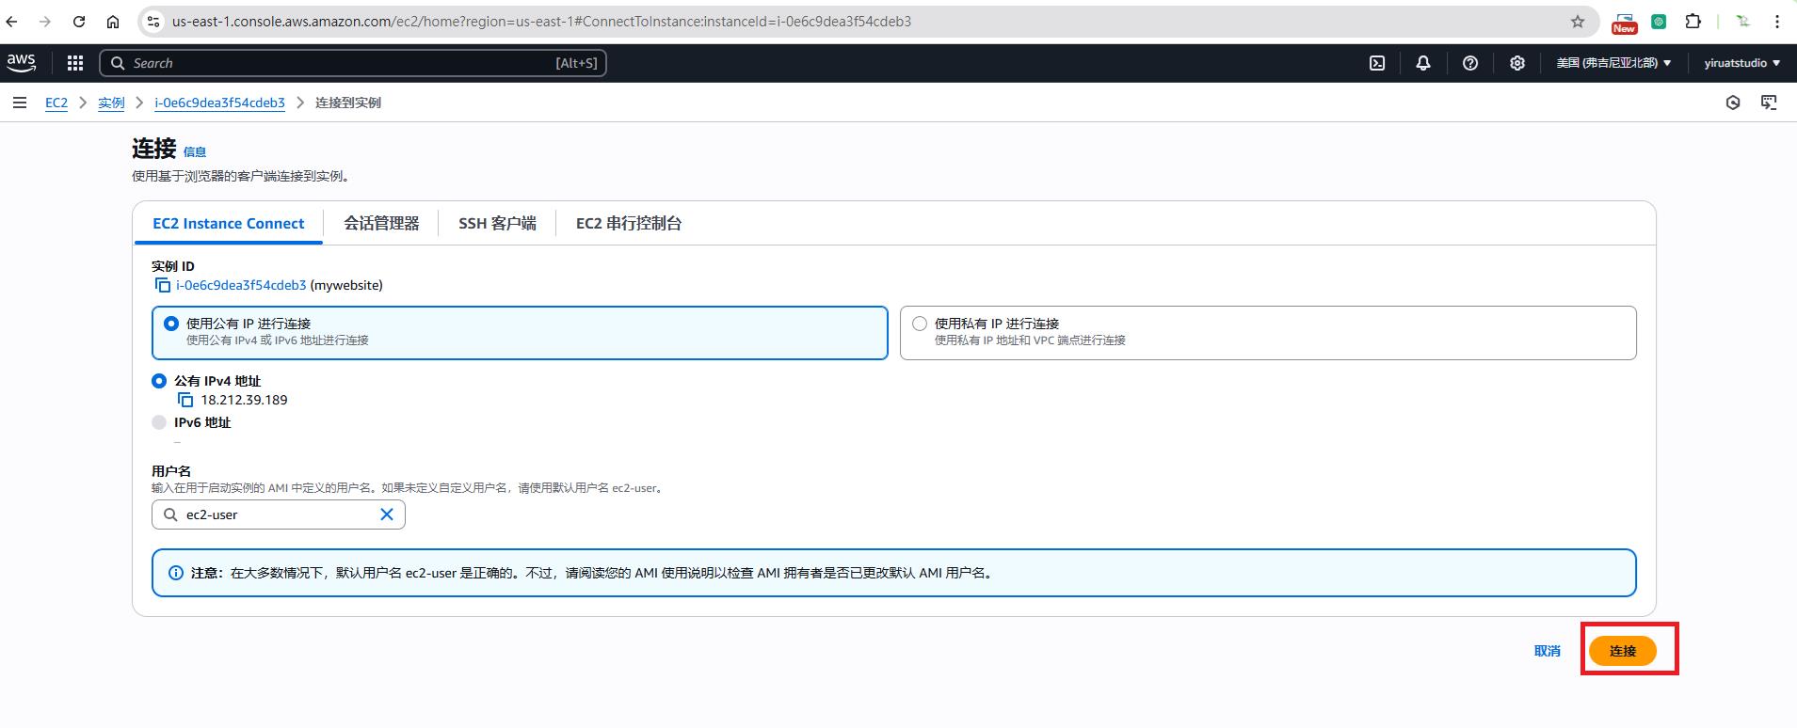This screenshot has width=1797, height=728.
Task: Click the 连接到实例 breadcrumb text
Action: 348,103
